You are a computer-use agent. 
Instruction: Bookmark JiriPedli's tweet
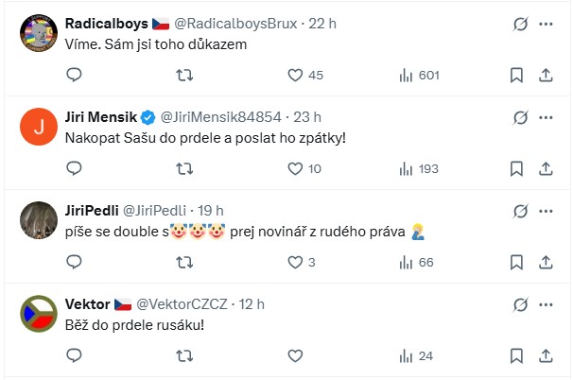click(516, 262)
